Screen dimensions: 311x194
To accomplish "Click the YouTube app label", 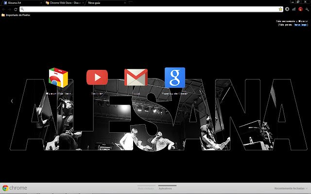I will [97, 94].
